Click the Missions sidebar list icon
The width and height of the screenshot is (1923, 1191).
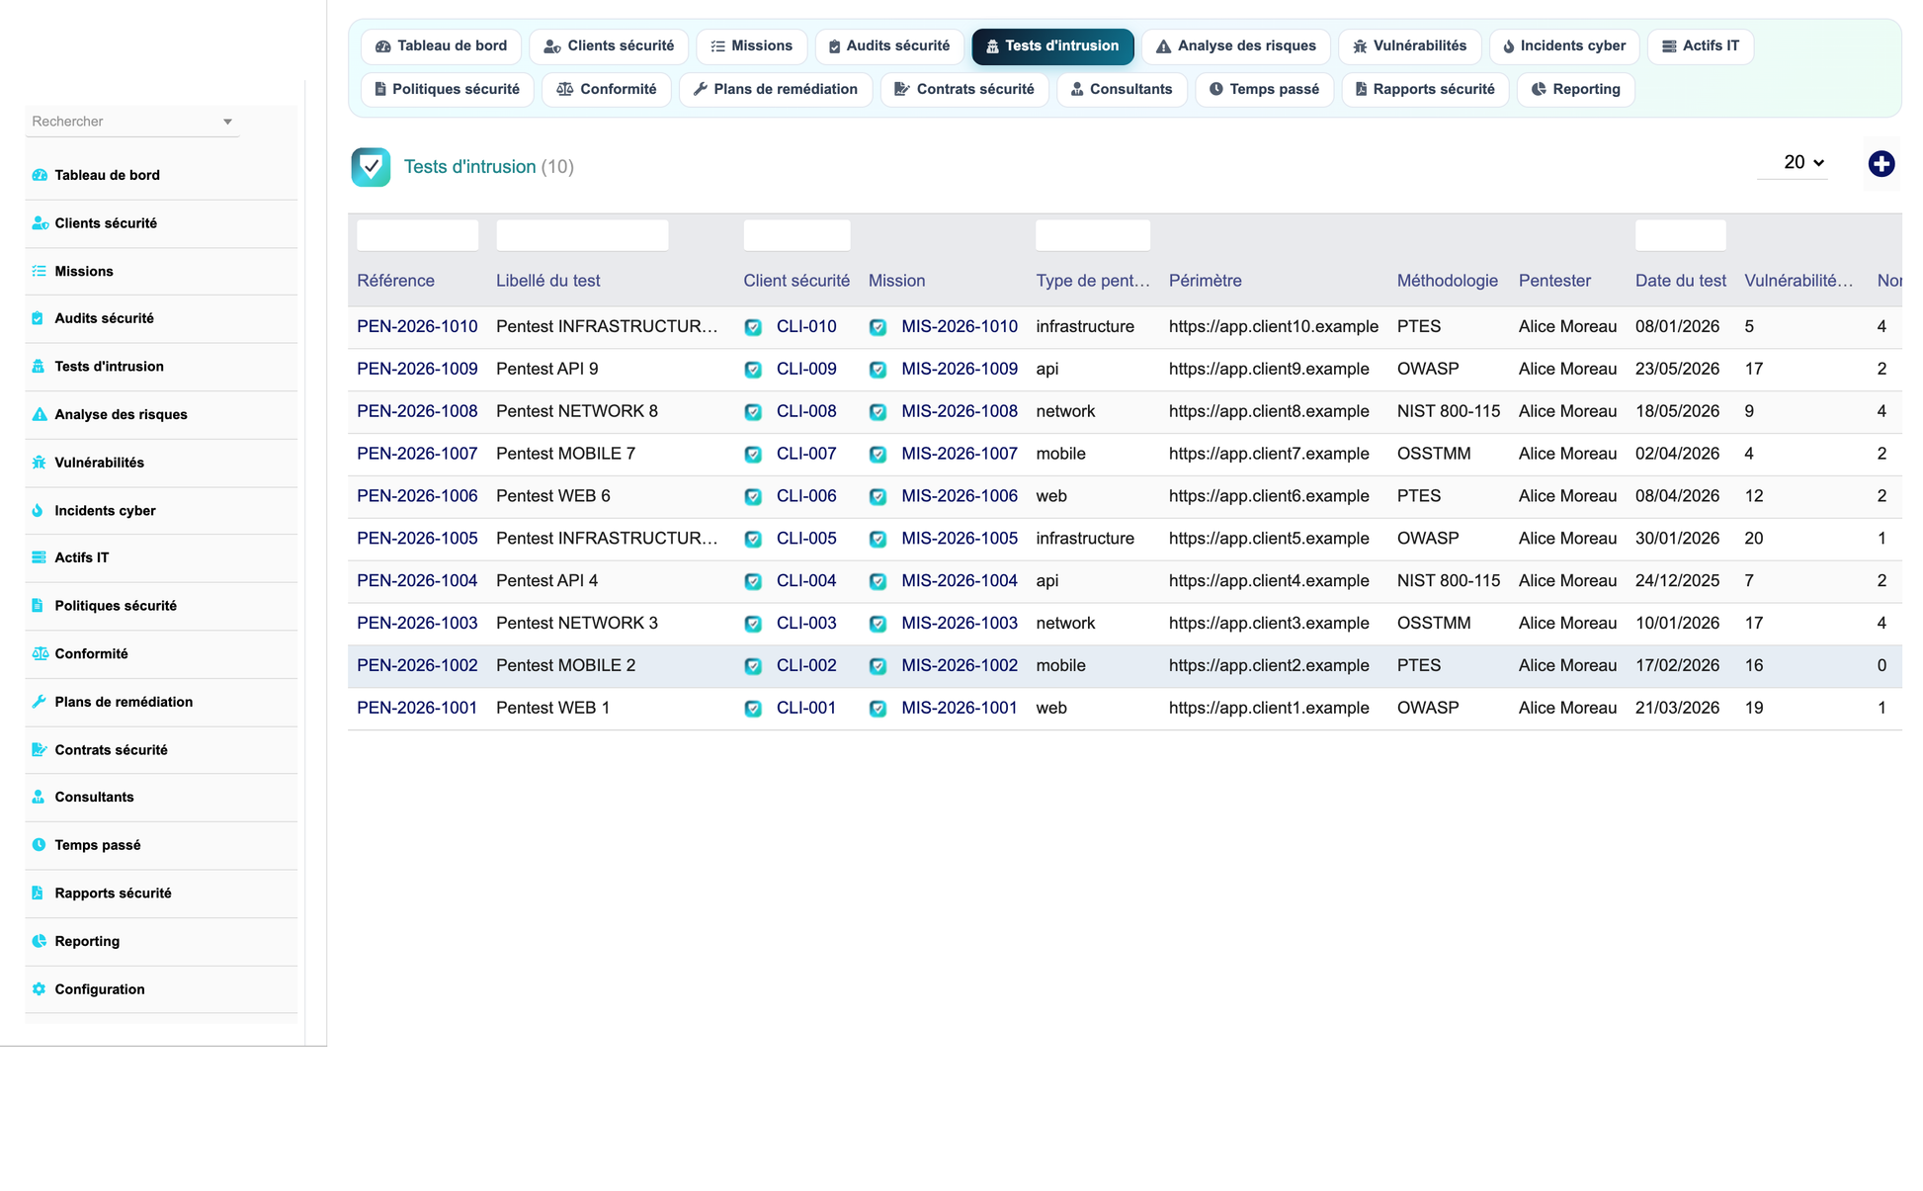pyautogui.click(x=40, y=271)
